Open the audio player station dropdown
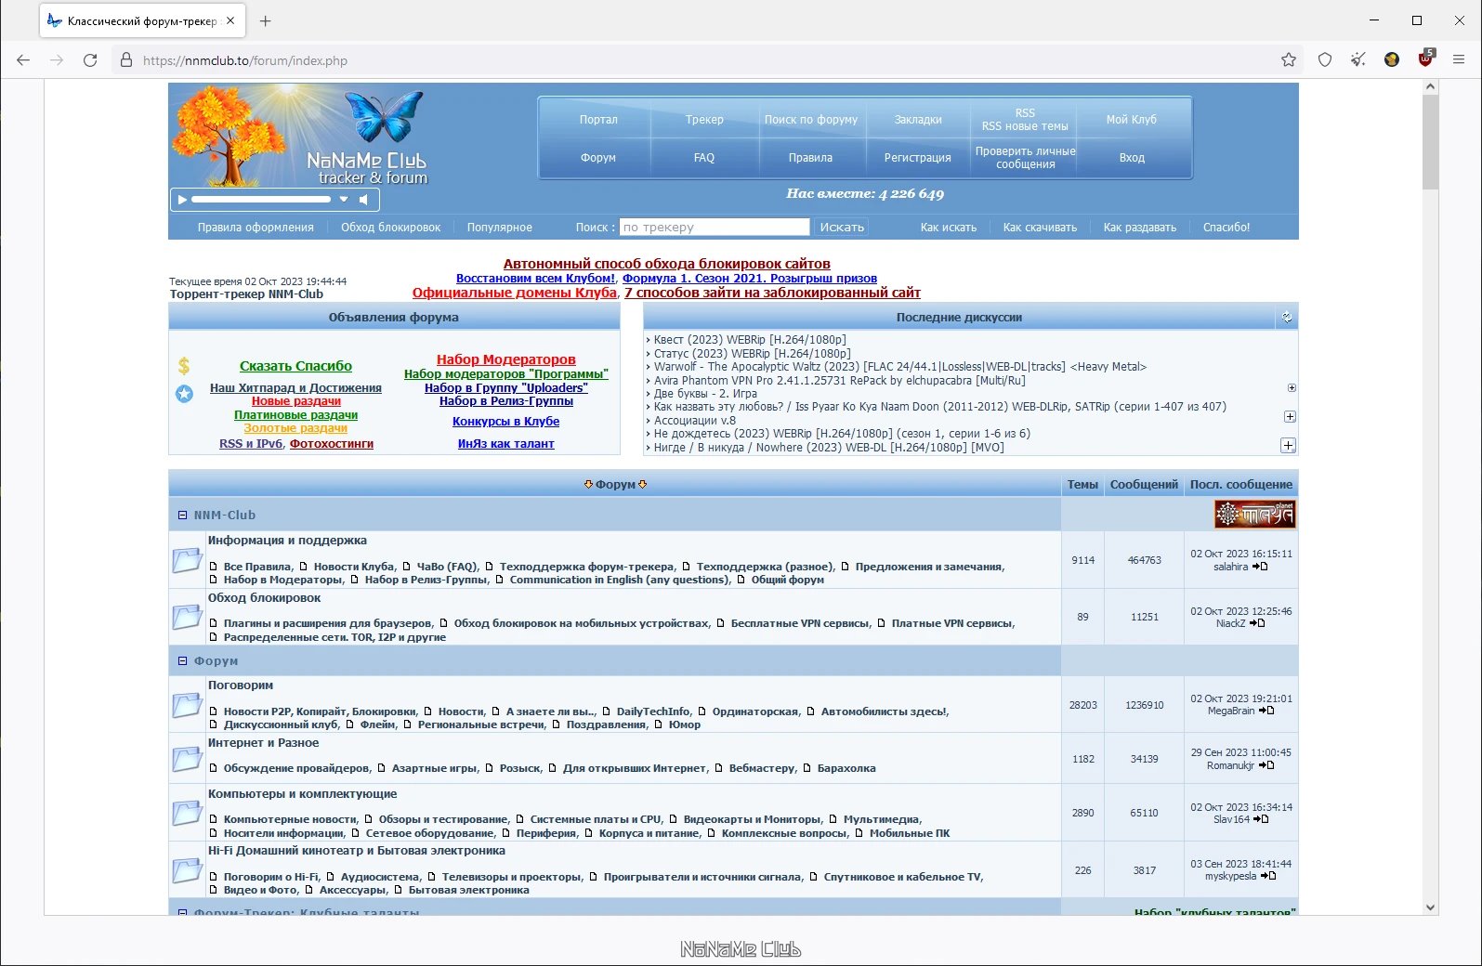The image size is (1482, 966). click(344, 200)
